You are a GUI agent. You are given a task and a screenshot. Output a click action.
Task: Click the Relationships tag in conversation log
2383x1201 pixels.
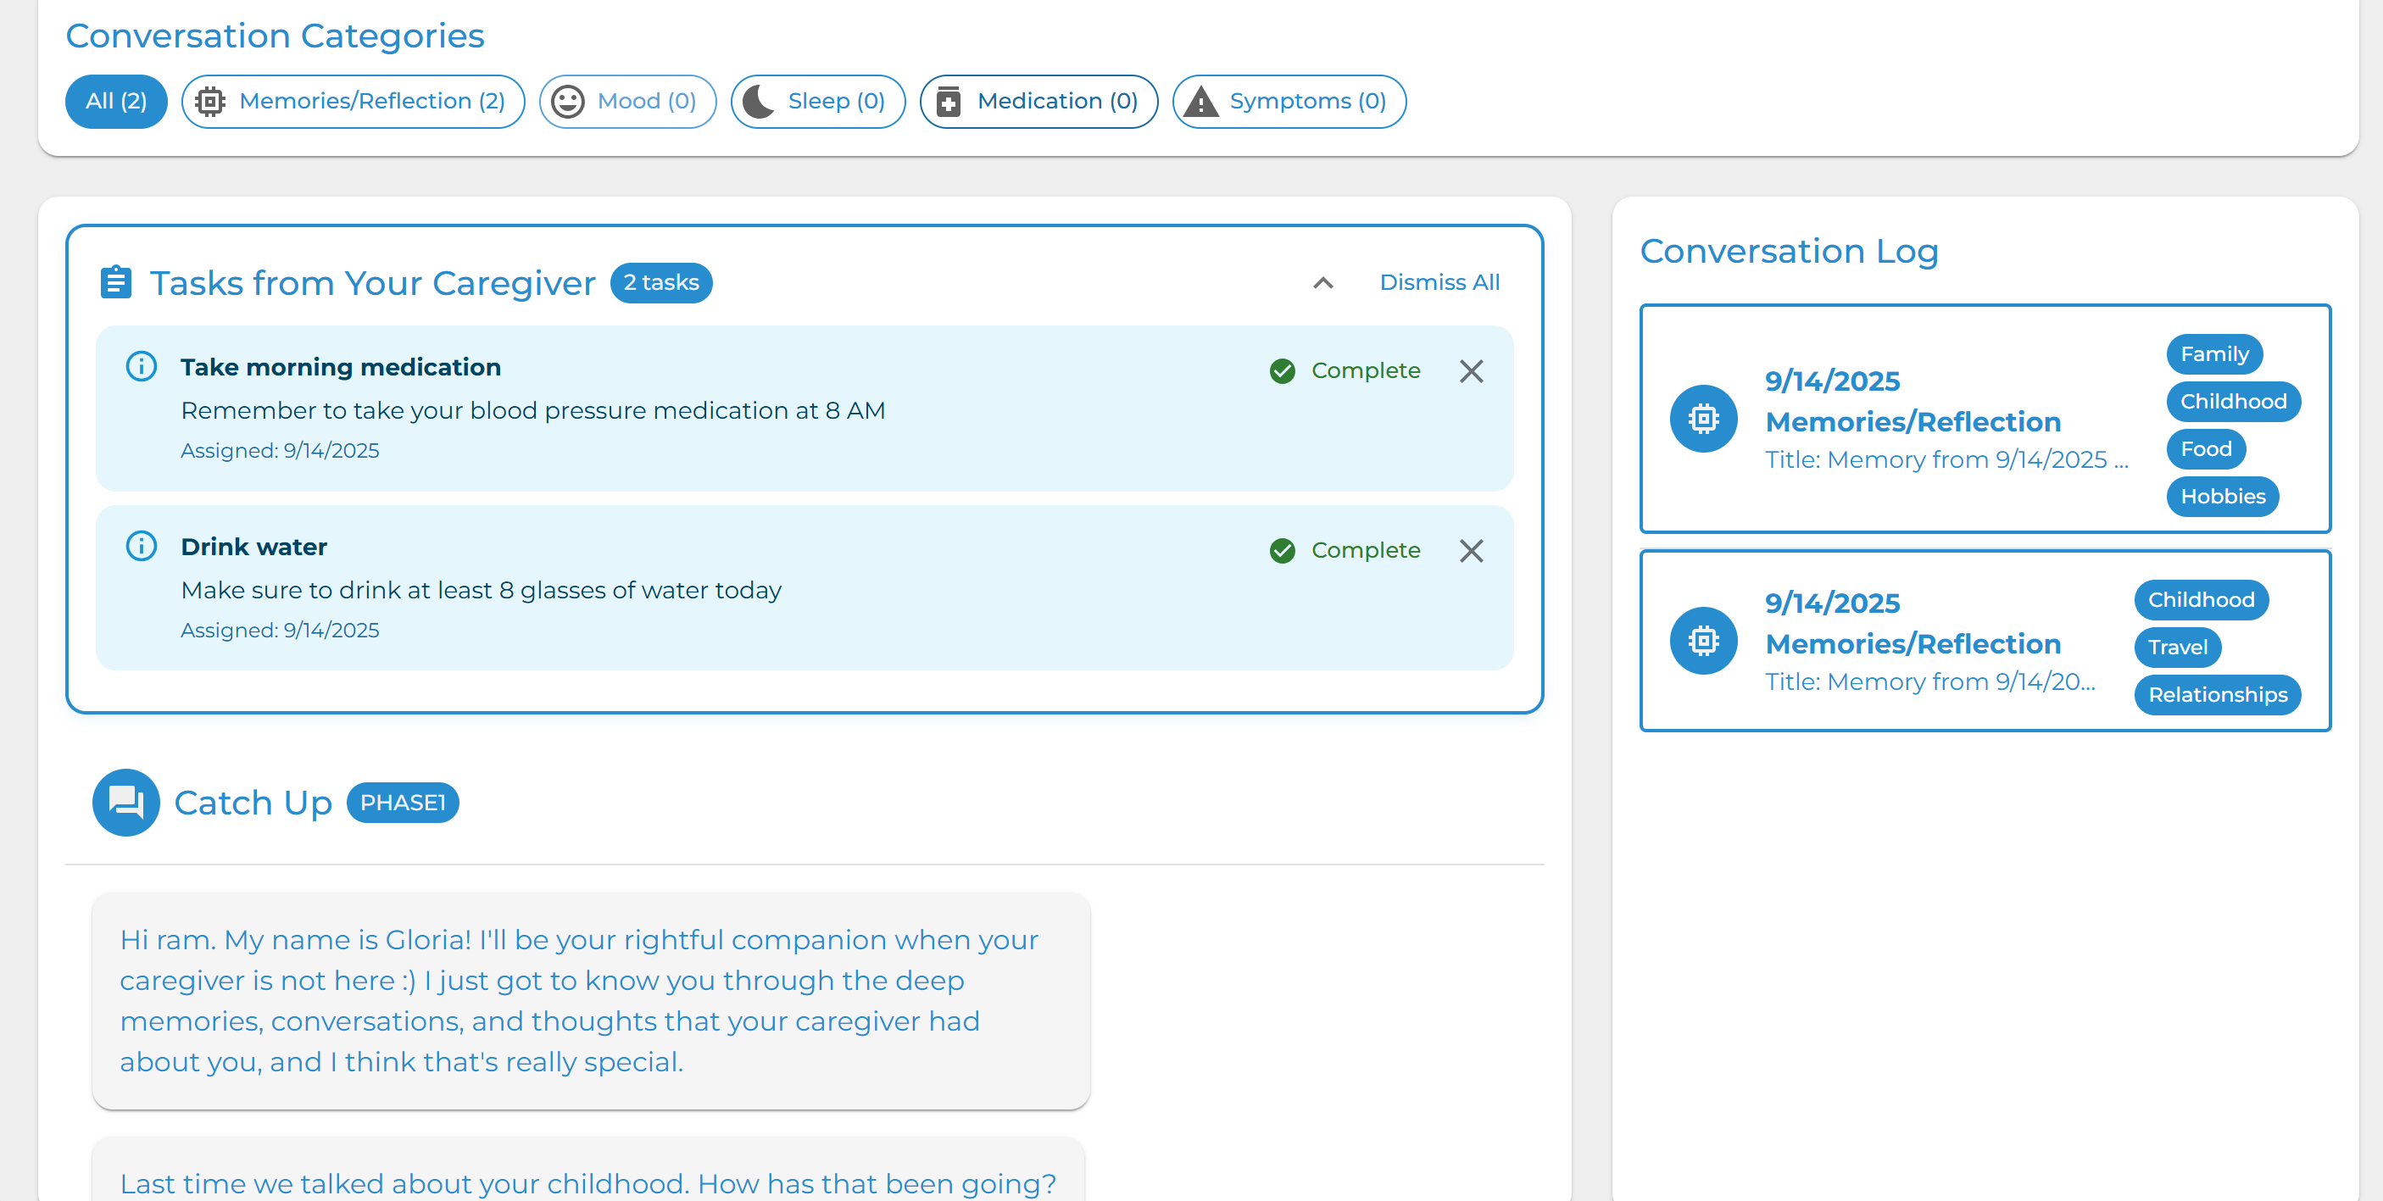2217,694
